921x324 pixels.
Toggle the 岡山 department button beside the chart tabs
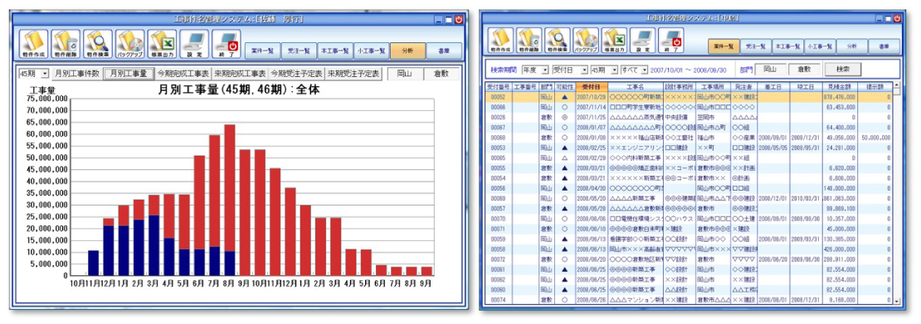point(405,74)
